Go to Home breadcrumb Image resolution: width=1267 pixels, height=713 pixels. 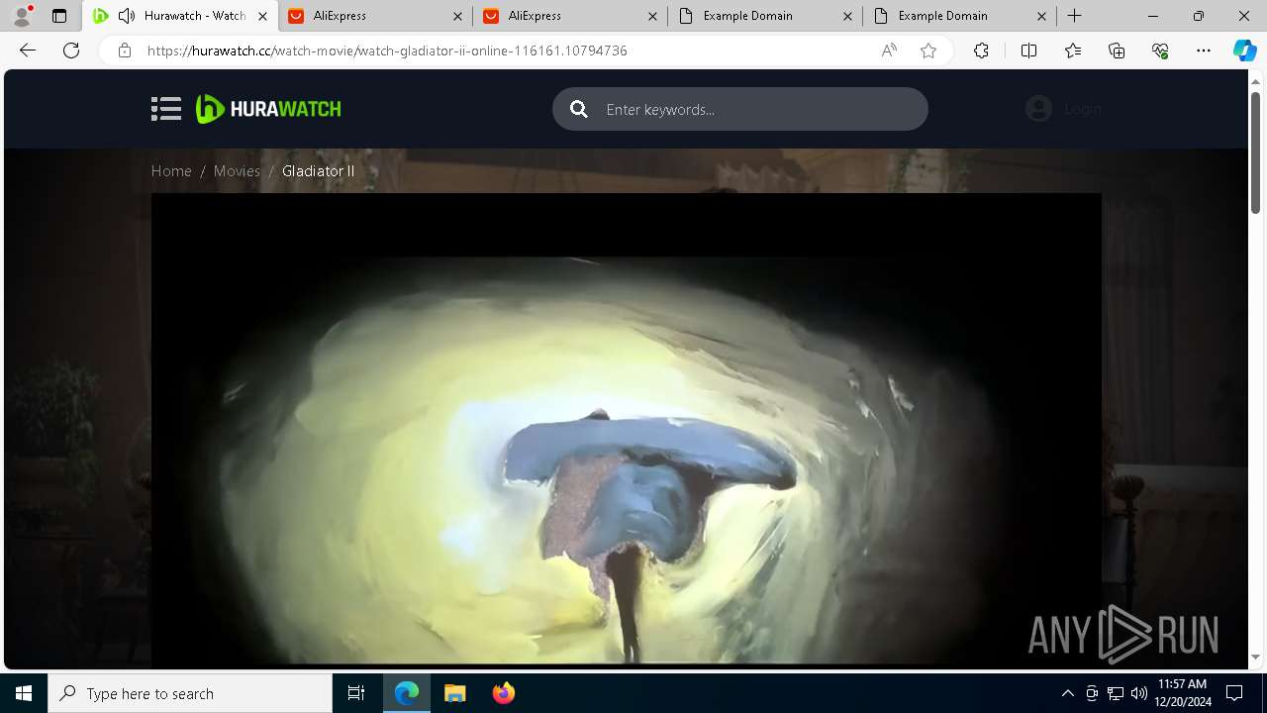point(171,171)
